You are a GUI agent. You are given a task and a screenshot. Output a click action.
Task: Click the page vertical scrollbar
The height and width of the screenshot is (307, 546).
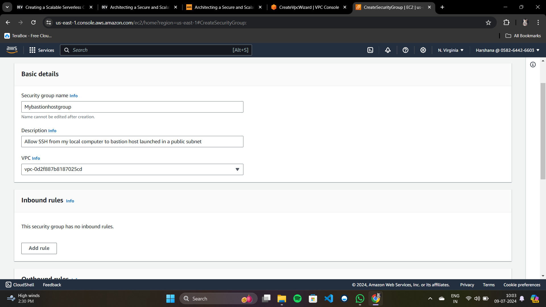543,131
